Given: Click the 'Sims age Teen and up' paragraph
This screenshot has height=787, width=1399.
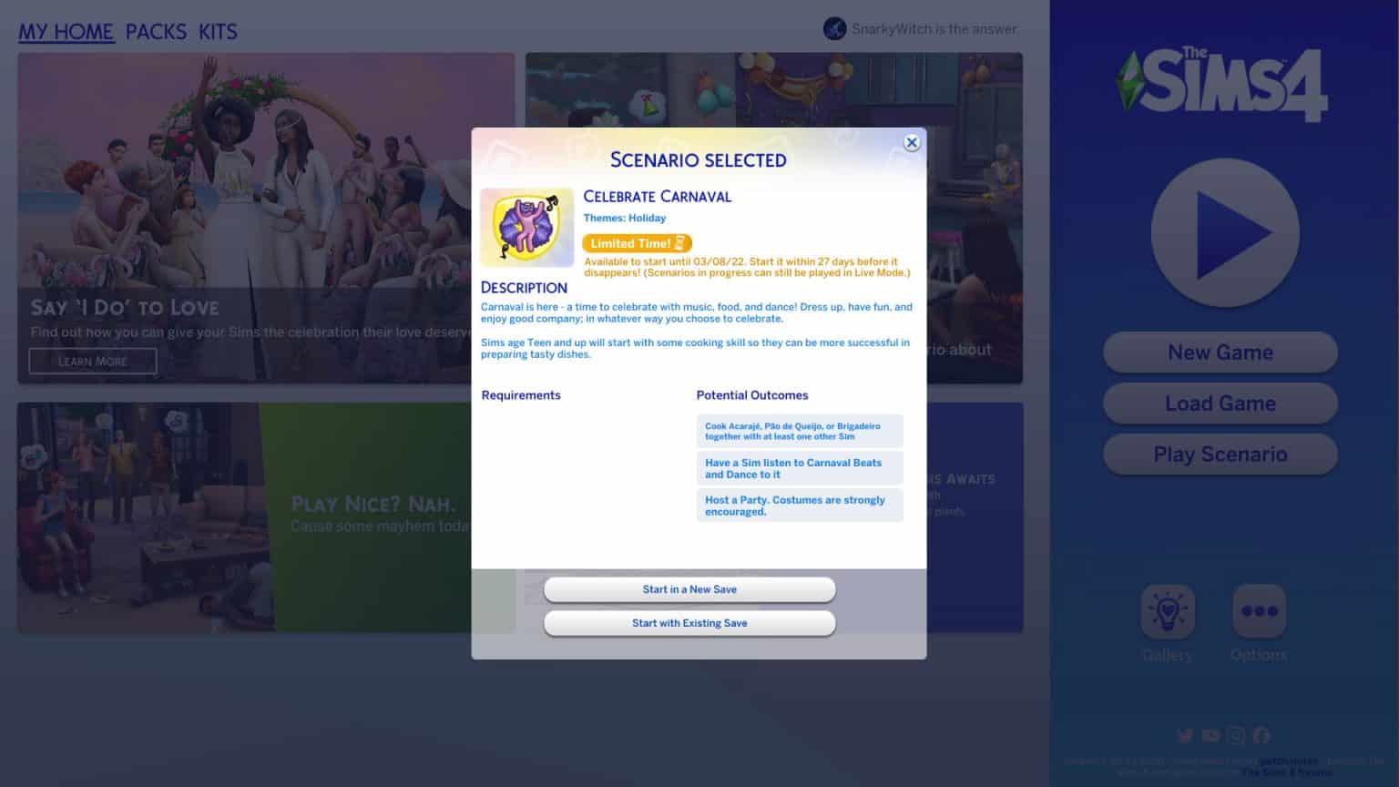Looking at the screenshot, I should (x=695, y=349).
